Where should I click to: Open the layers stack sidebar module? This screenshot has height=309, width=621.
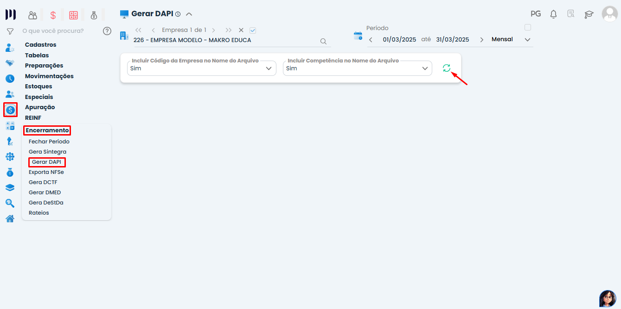coord(10,187)
